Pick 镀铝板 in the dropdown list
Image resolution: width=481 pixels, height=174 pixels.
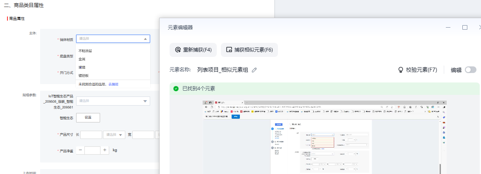pyautogui.click(x=84, y=75)
